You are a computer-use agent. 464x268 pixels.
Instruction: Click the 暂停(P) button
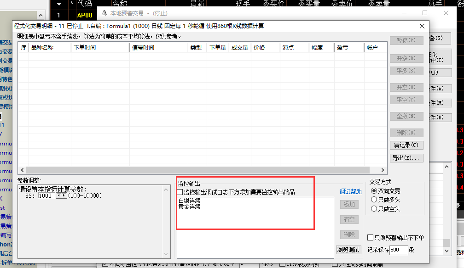point(406,40)
